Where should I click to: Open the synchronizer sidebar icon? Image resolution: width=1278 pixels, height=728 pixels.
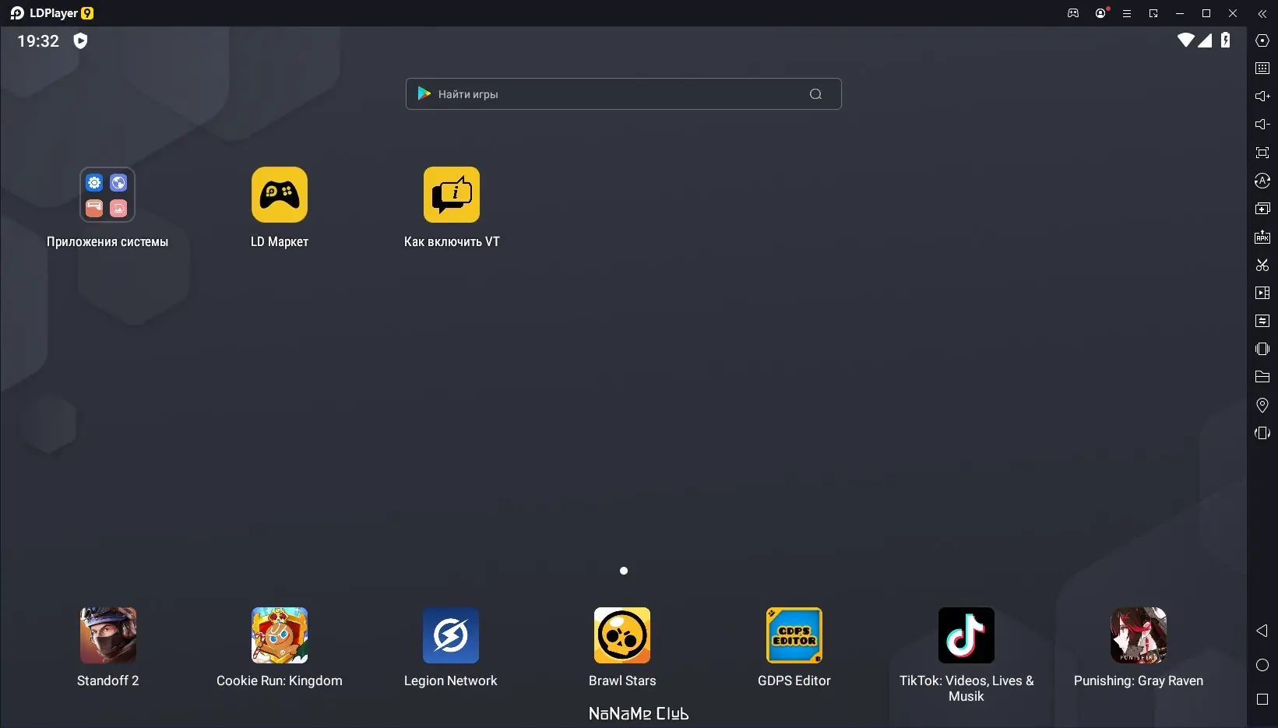[1262, 321]
